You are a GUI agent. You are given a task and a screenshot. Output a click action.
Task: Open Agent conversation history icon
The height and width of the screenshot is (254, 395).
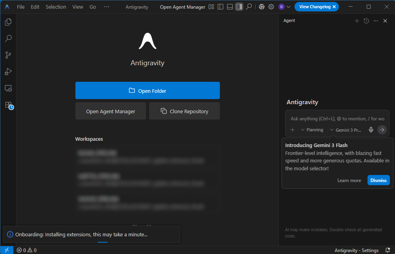tap(366, 21)
